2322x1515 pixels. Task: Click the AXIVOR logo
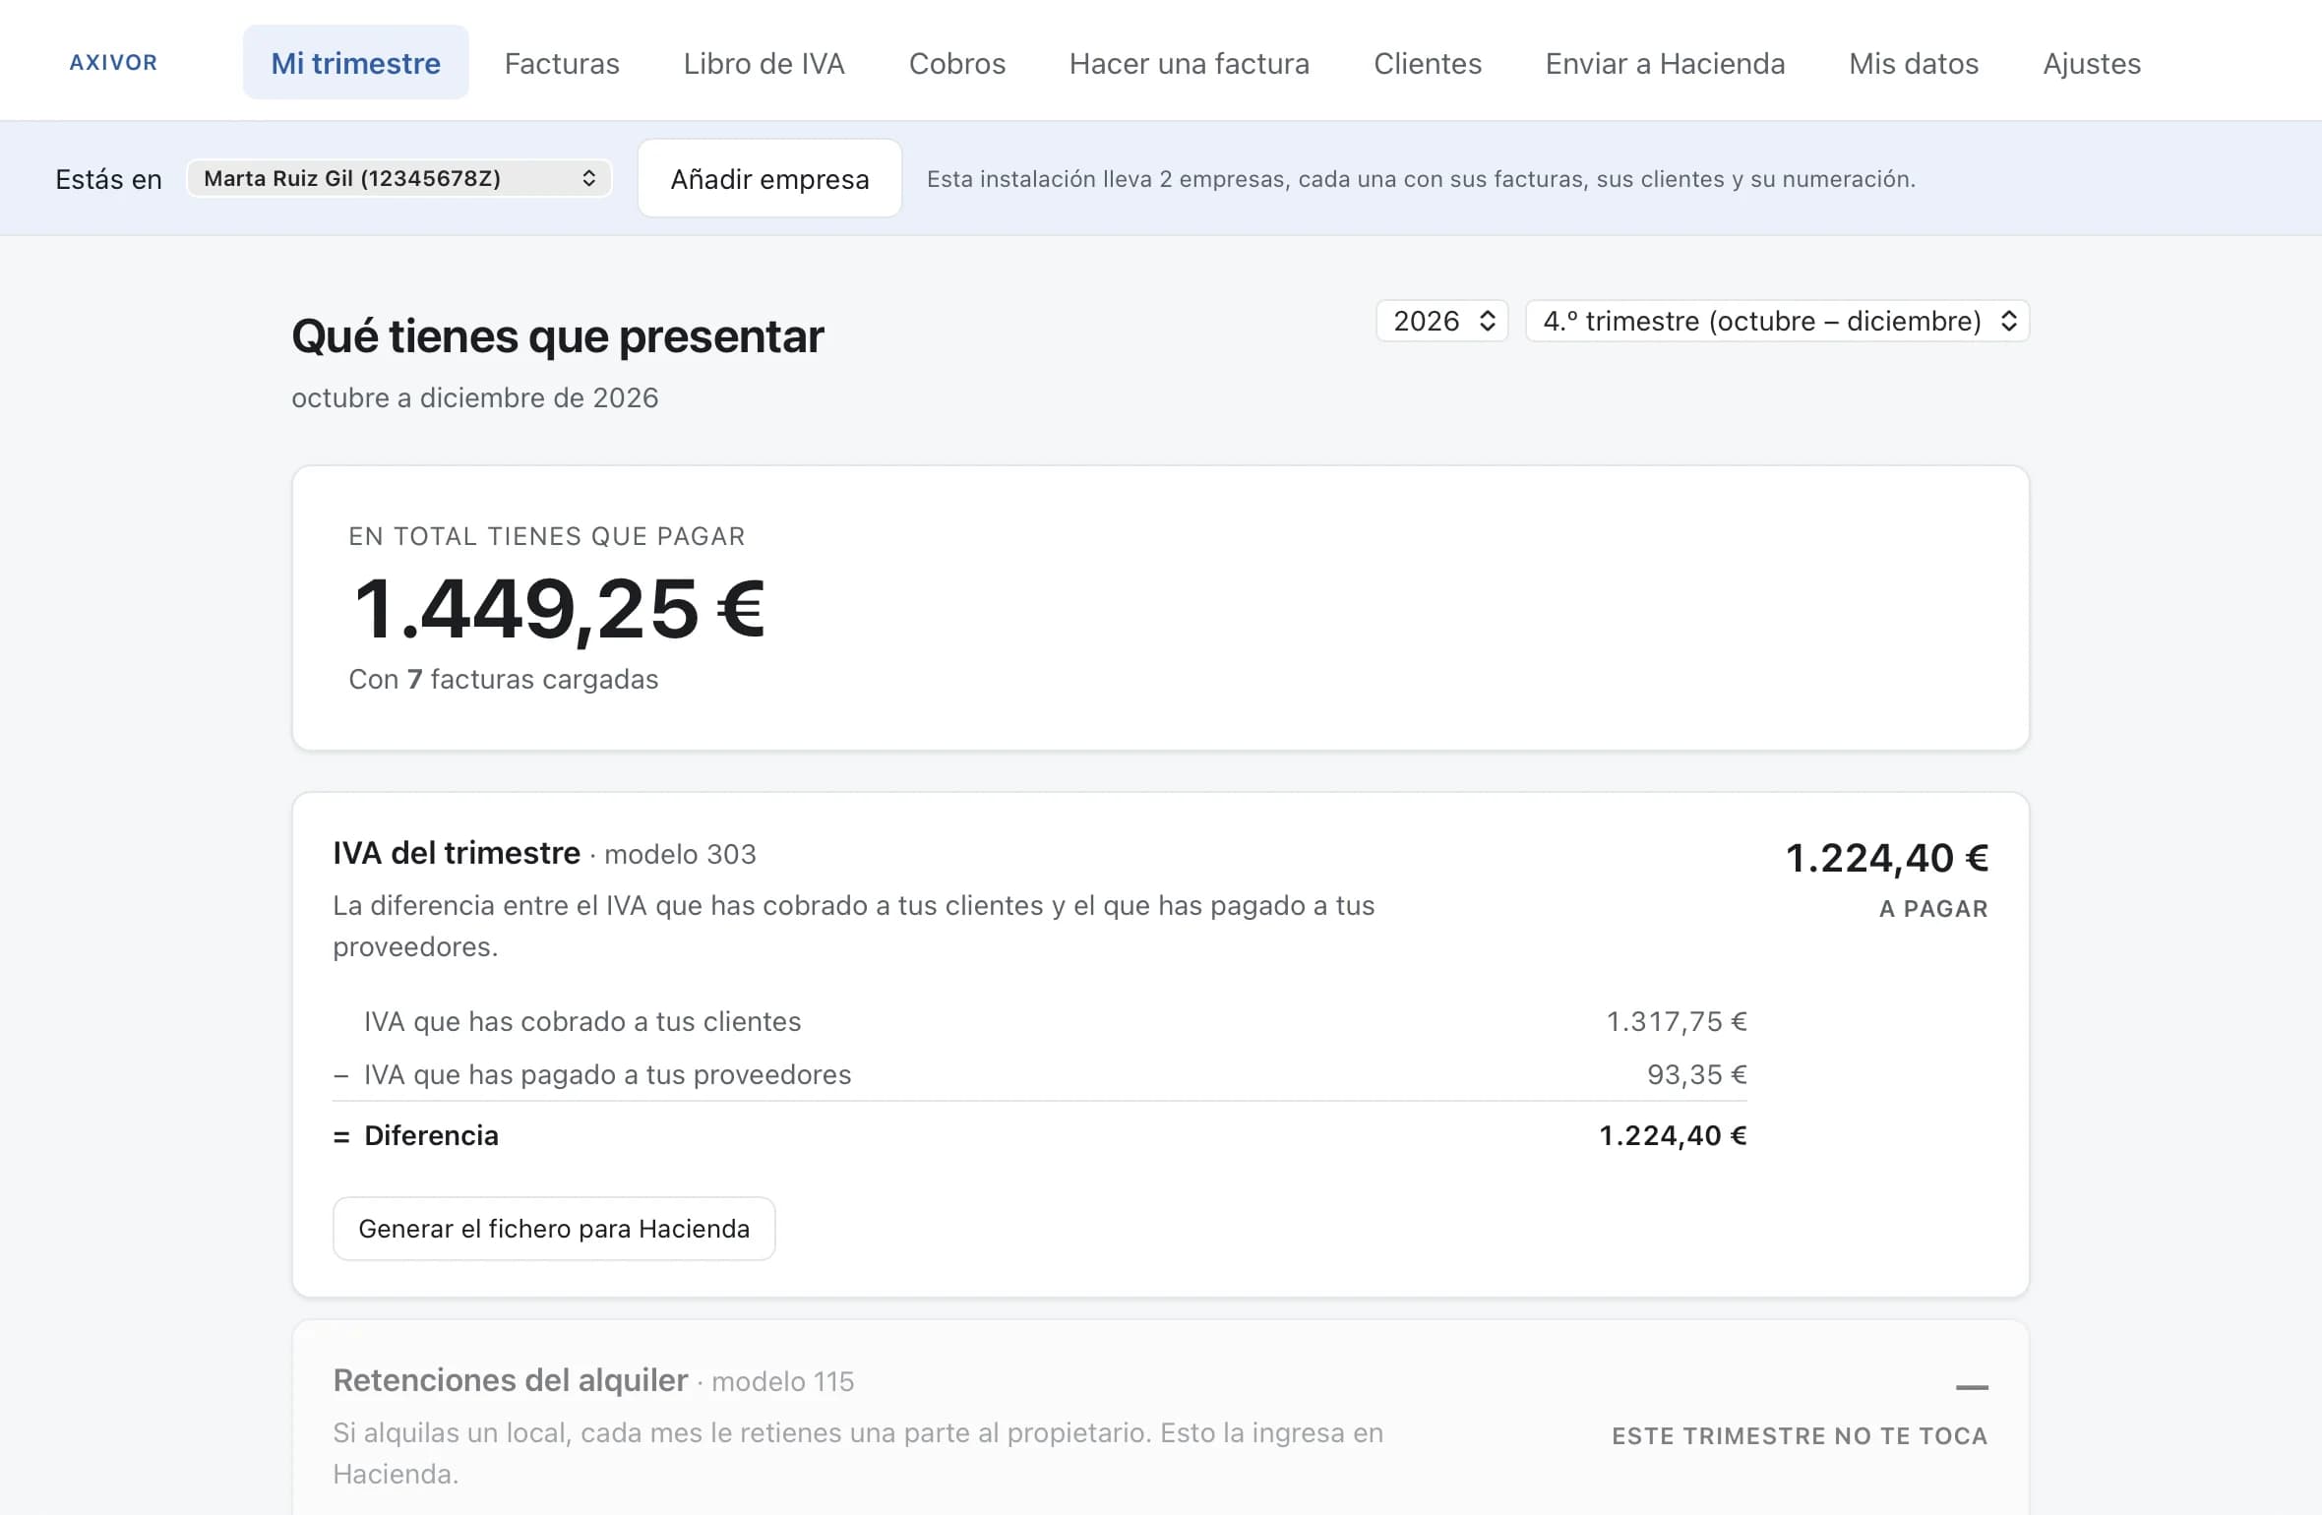113,63
